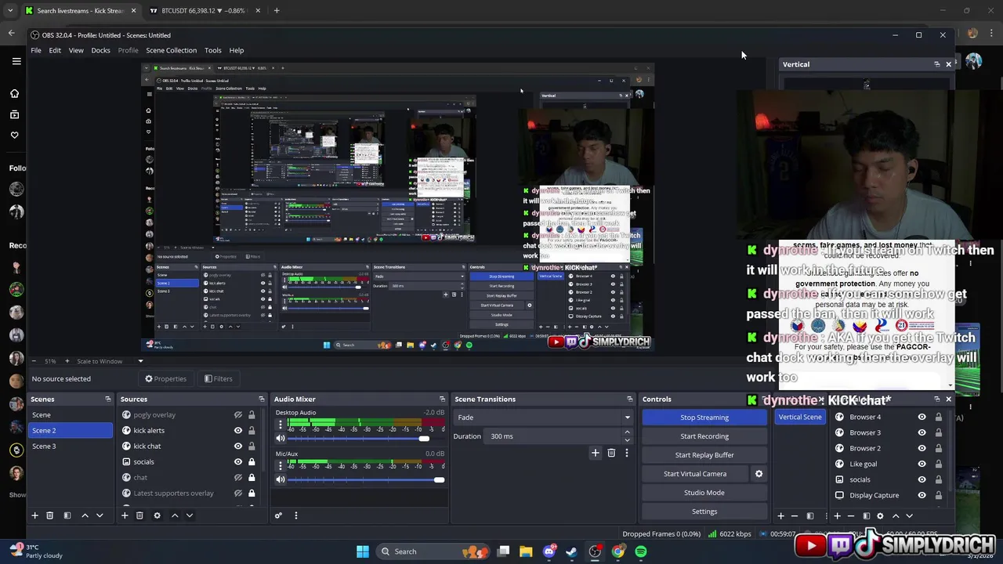The height and width of the screenshot is (564, 1003).
Task: Open the Docks menu
Action: 100,50
